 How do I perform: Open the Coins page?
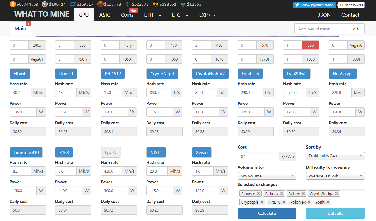[x=127, y=15]
